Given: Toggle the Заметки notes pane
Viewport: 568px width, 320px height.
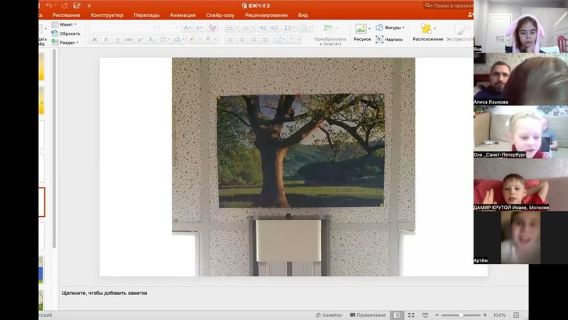Looking at the screenshot, I should (327, 315).
